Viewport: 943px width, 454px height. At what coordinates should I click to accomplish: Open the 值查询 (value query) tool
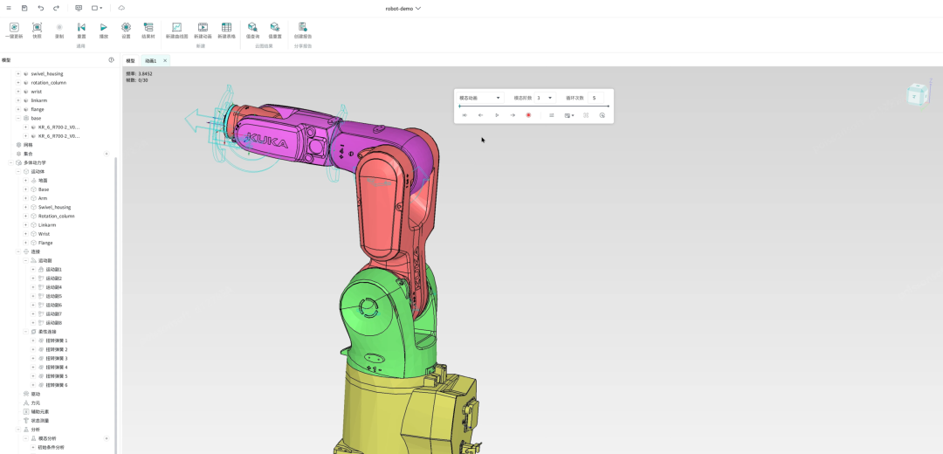coord(252,28)
